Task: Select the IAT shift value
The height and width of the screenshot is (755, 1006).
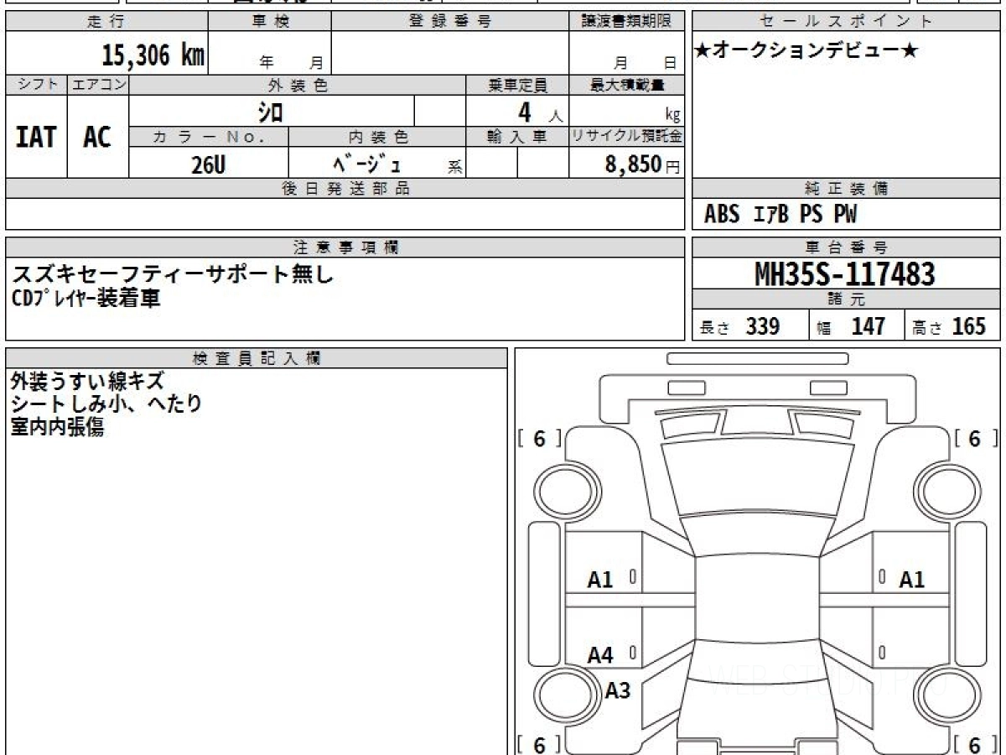Action: click(x=36, y=137)
